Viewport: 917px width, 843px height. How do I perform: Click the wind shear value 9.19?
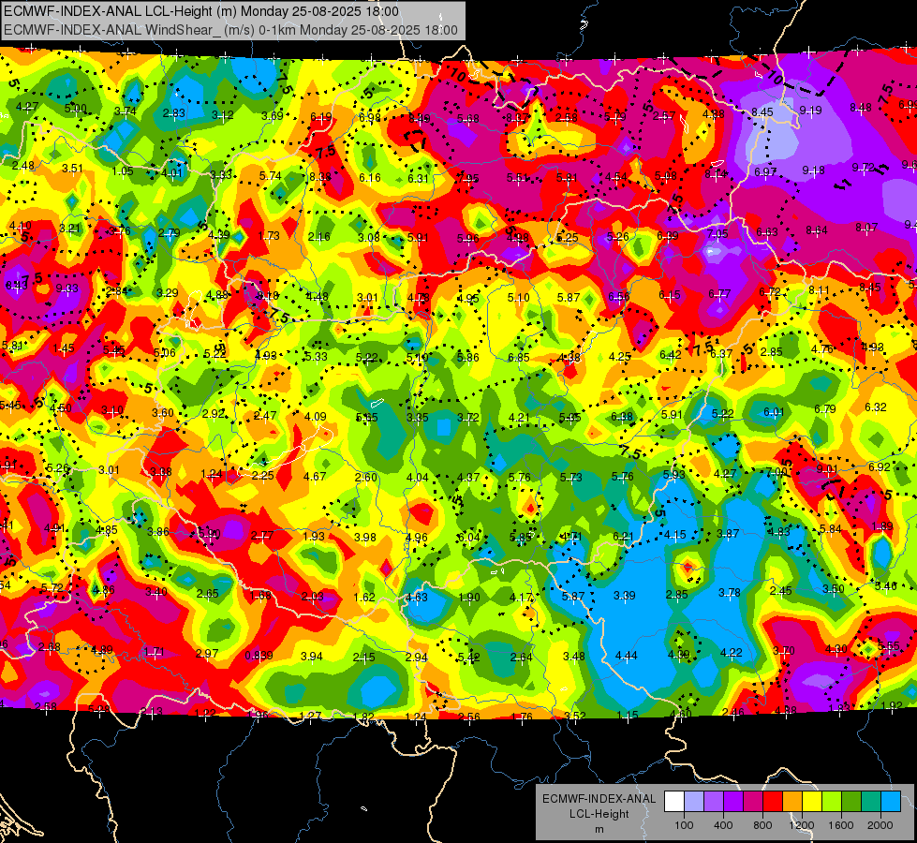click(810, 110)
